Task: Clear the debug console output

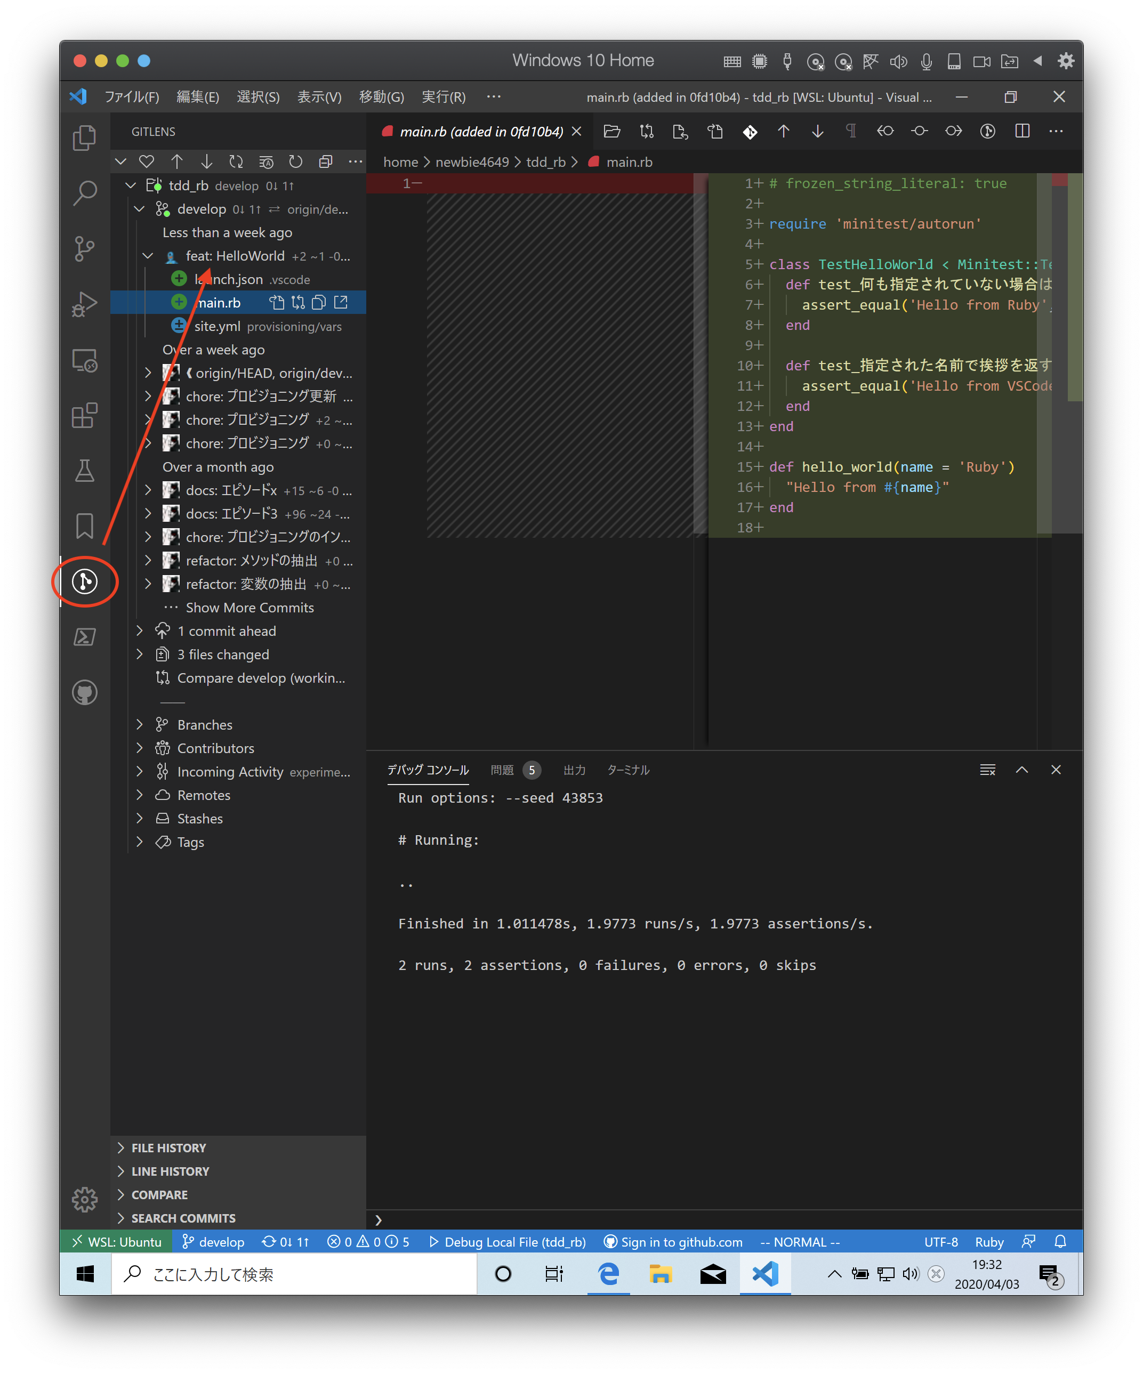Action: tap(987, 770)
